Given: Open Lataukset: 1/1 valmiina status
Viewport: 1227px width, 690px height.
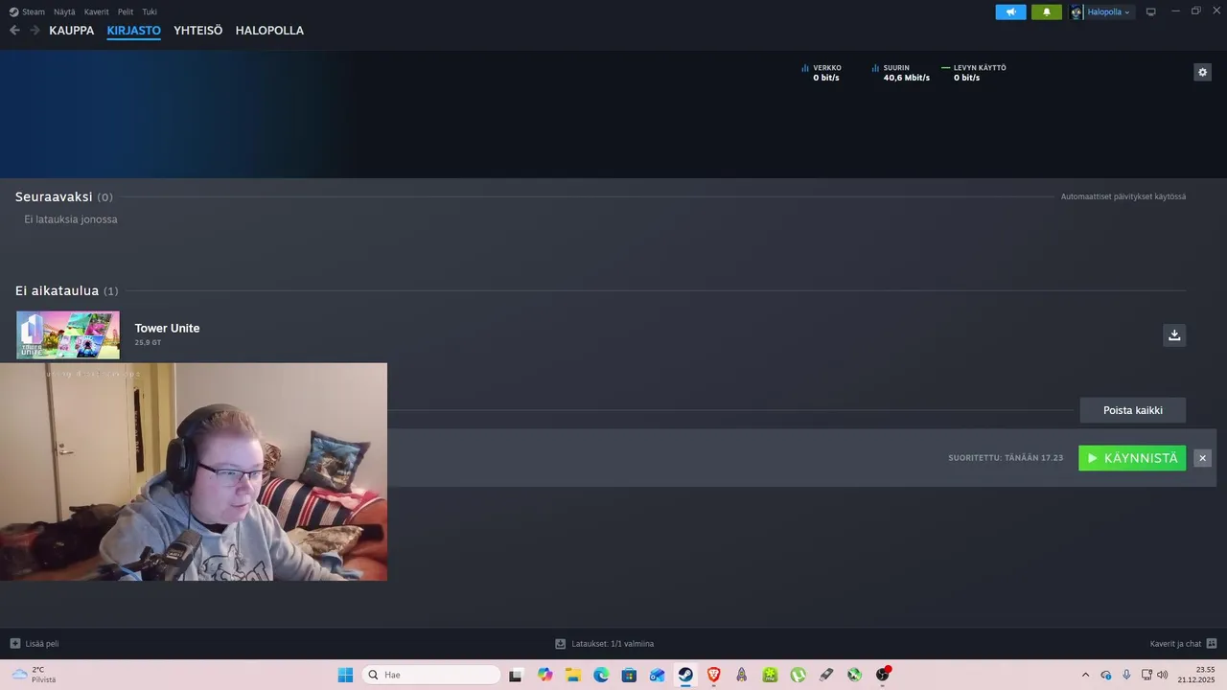Looking at the screenshot, I should pos(613,644).
